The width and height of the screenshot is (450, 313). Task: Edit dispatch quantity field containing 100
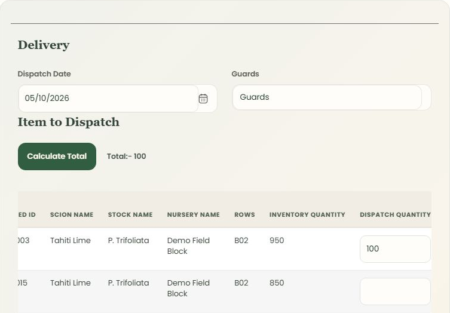pyautogui.click(x=395, y=248)
